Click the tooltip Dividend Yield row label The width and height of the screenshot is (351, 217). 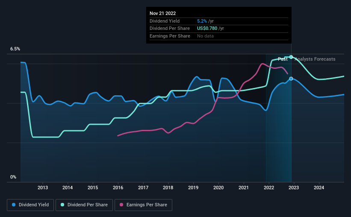(165, 21)
